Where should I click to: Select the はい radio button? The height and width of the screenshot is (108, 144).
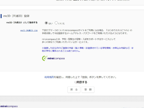(46, 23)
